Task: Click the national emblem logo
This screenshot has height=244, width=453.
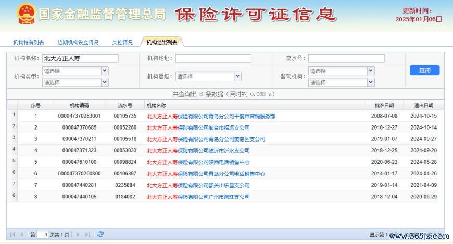Action: pos(26,14)
